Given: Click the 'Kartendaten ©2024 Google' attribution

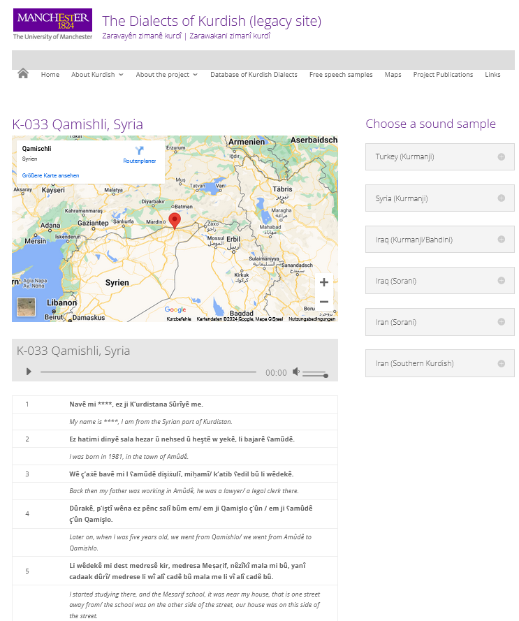Looking at the screenshot, I should point(240,319).
